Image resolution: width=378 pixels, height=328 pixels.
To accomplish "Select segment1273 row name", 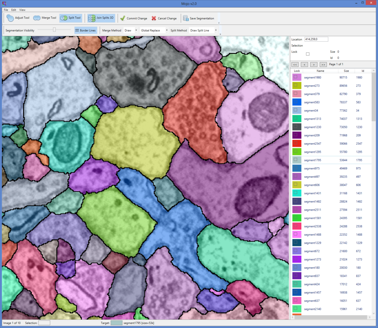I will pyautogui.click(x=313, y=259).
